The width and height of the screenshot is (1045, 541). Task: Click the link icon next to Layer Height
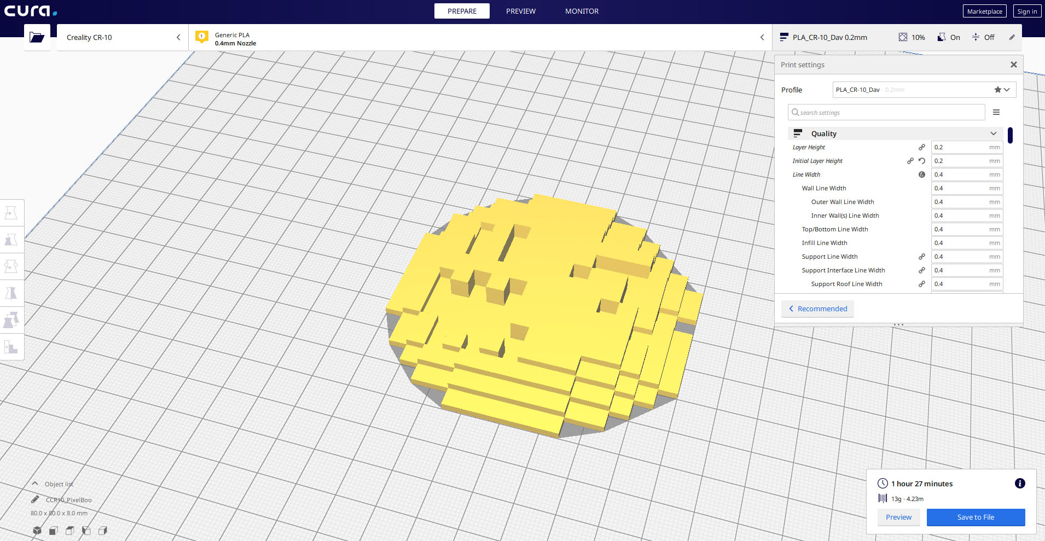[922, 147]
